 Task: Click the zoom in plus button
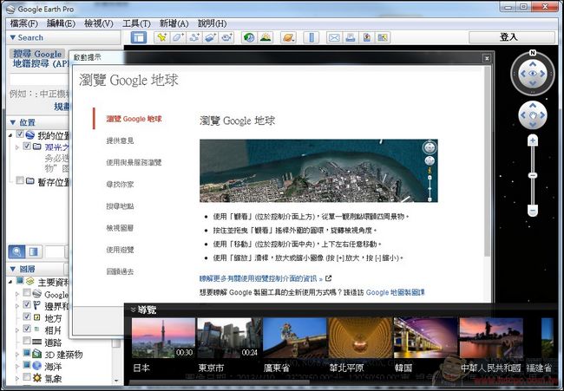[533, 140]
